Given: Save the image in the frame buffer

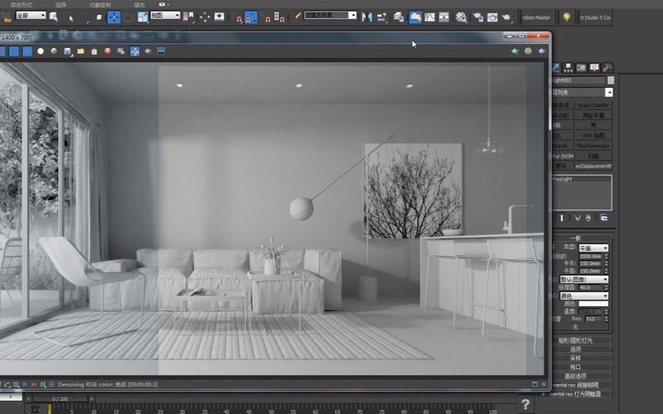Looking at the screenshot, I should (67, 51).
